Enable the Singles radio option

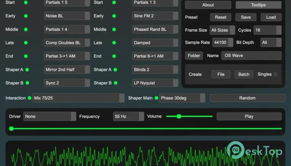(275, 74)
